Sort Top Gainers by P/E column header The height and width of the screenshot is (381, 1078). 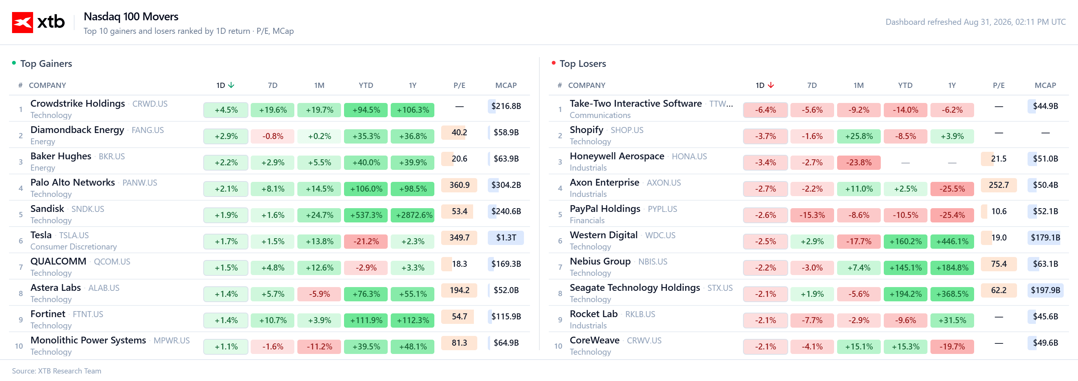[459, 85]
